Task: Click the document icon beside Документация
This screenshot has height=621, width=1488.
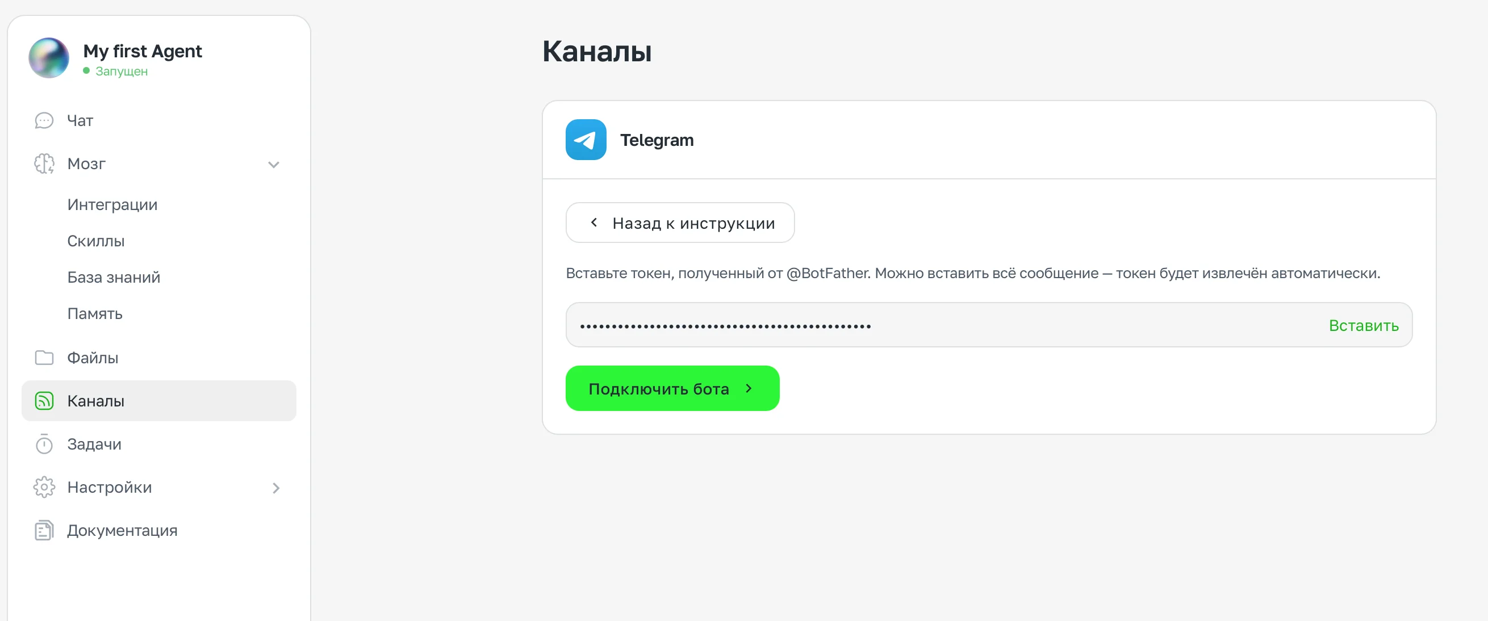Action: coord(44,530)
